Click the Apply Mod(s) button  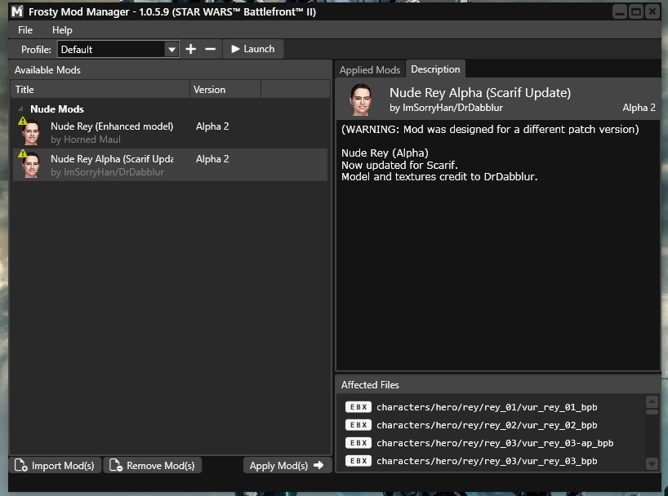tap(287, 465)
